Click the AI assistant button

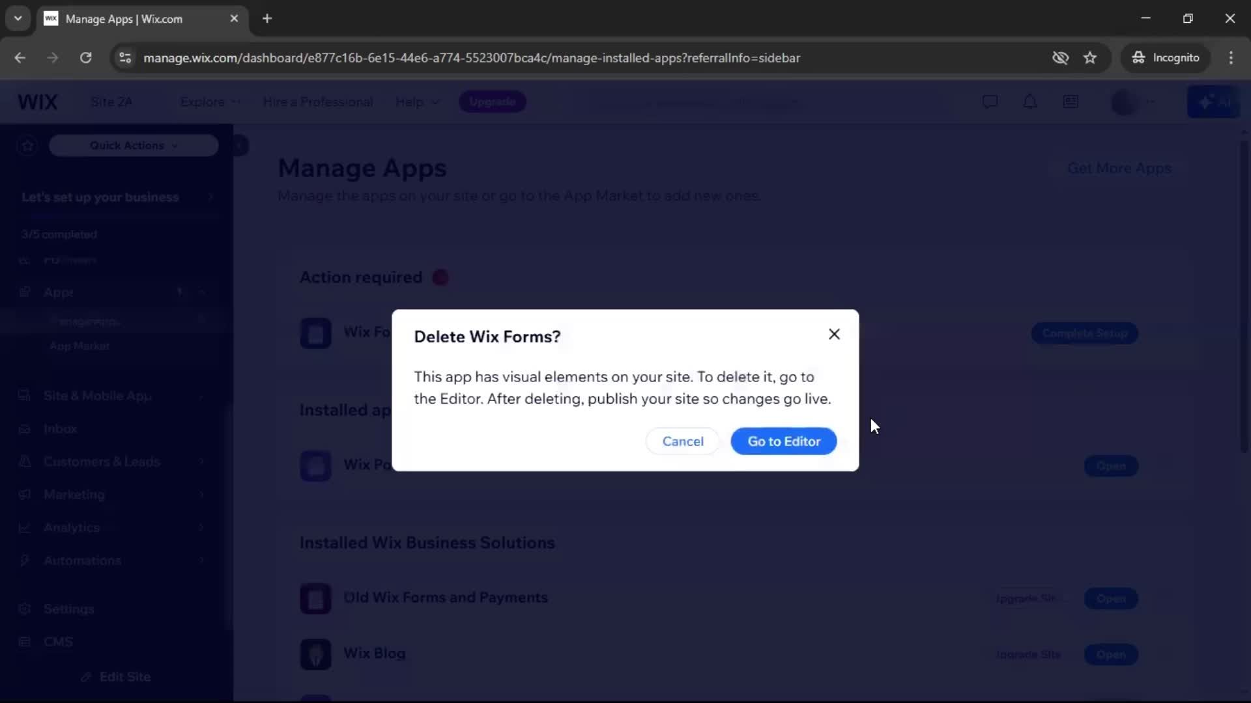pos(1215,102)
